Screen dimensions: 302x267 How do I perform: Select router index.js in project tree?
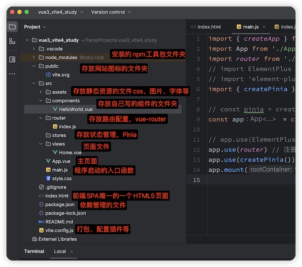68,127
